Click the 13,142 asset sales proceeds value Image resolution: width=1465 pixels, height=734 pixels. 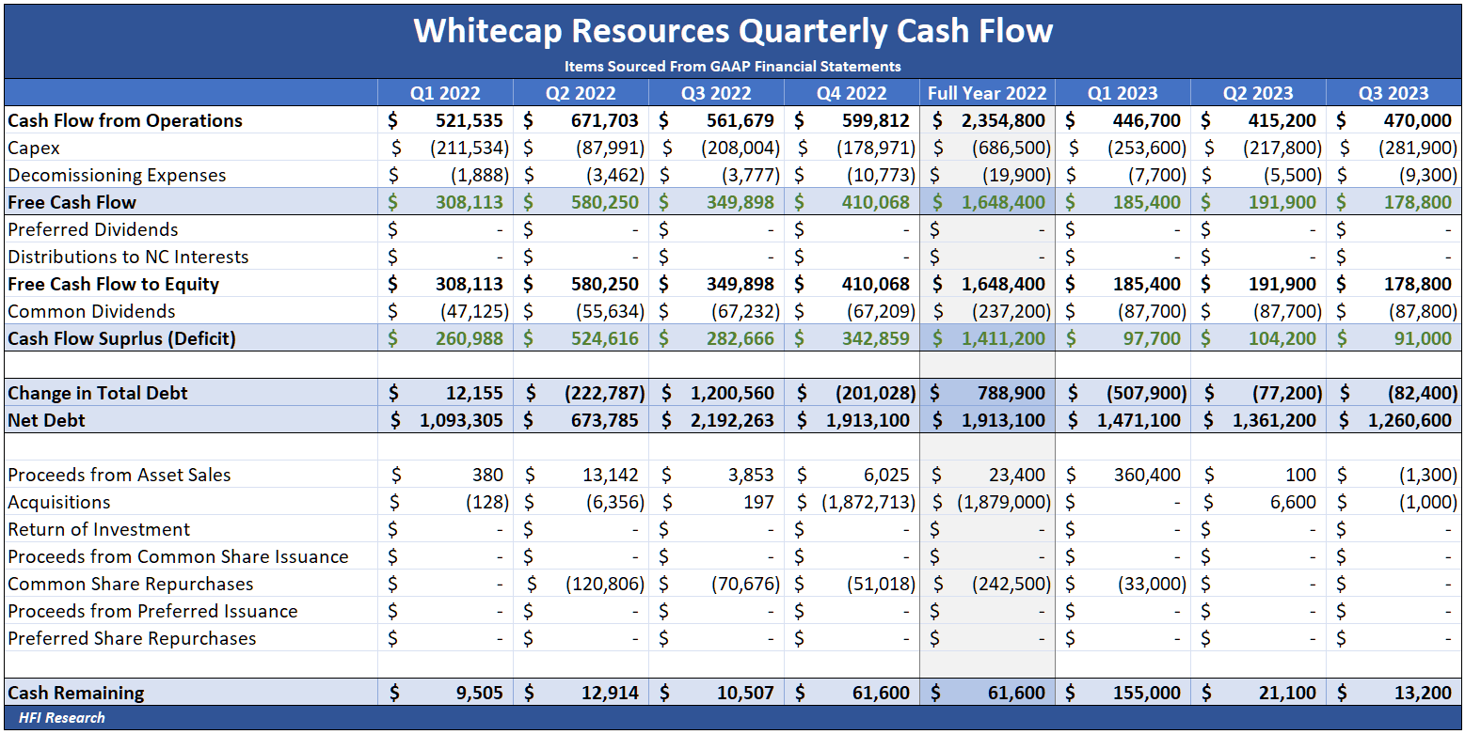pos(611,475)
